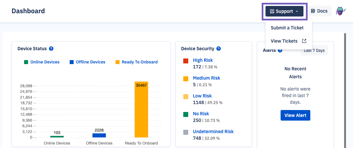Click the orange Medium Risk color swatch

coord(186,79)
